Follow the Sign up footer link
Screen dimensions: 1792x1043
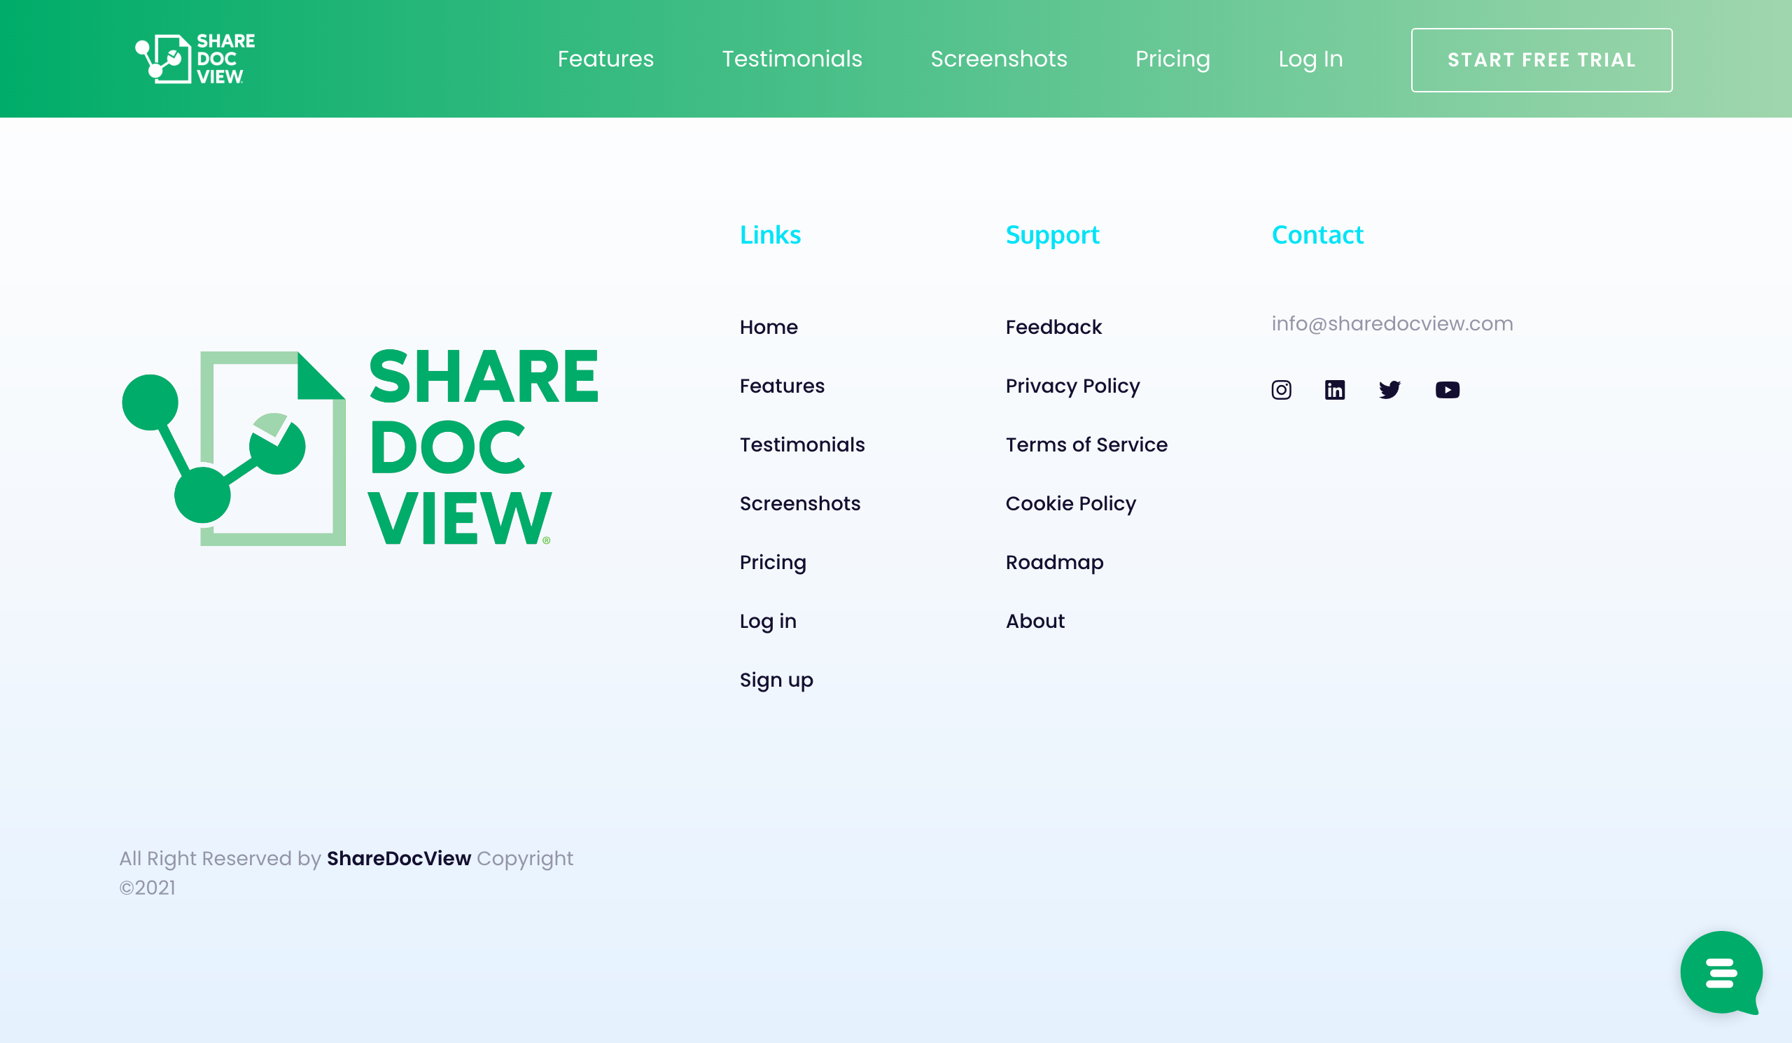coord(776,681)
